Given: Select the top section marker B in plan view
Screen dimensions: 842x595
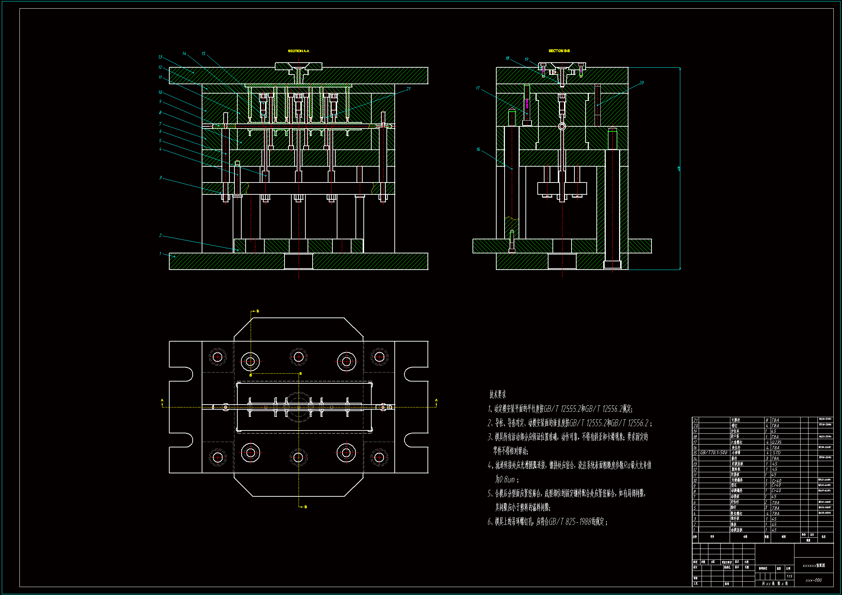Looking at the screenshot, I should [x=257, y=311].
